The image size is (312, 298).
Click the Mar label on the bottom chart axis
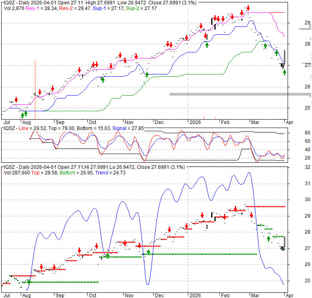[254, 296]
